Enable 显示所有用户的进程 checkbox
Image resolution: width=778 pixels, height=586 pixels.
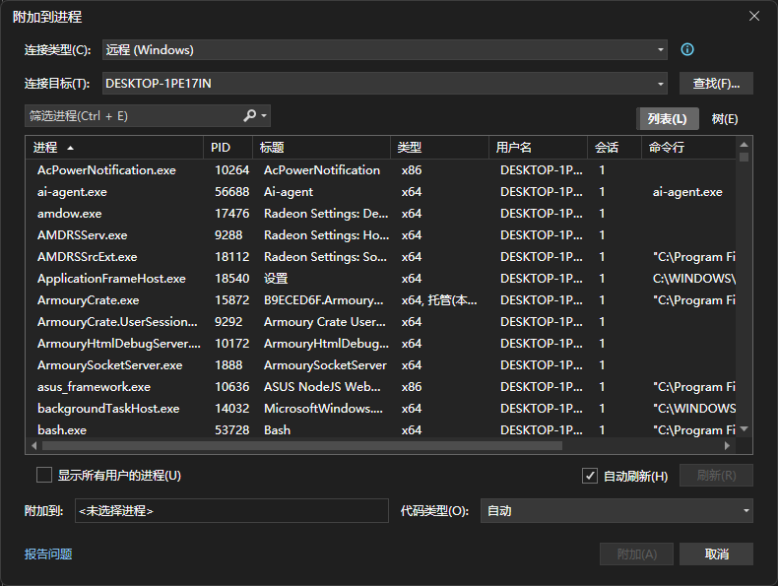[x=44, y=476]
